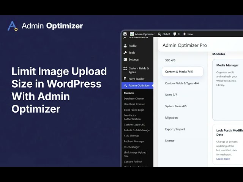
Task: Select the SEO 4/8 tab
Action: click(170, 60)
